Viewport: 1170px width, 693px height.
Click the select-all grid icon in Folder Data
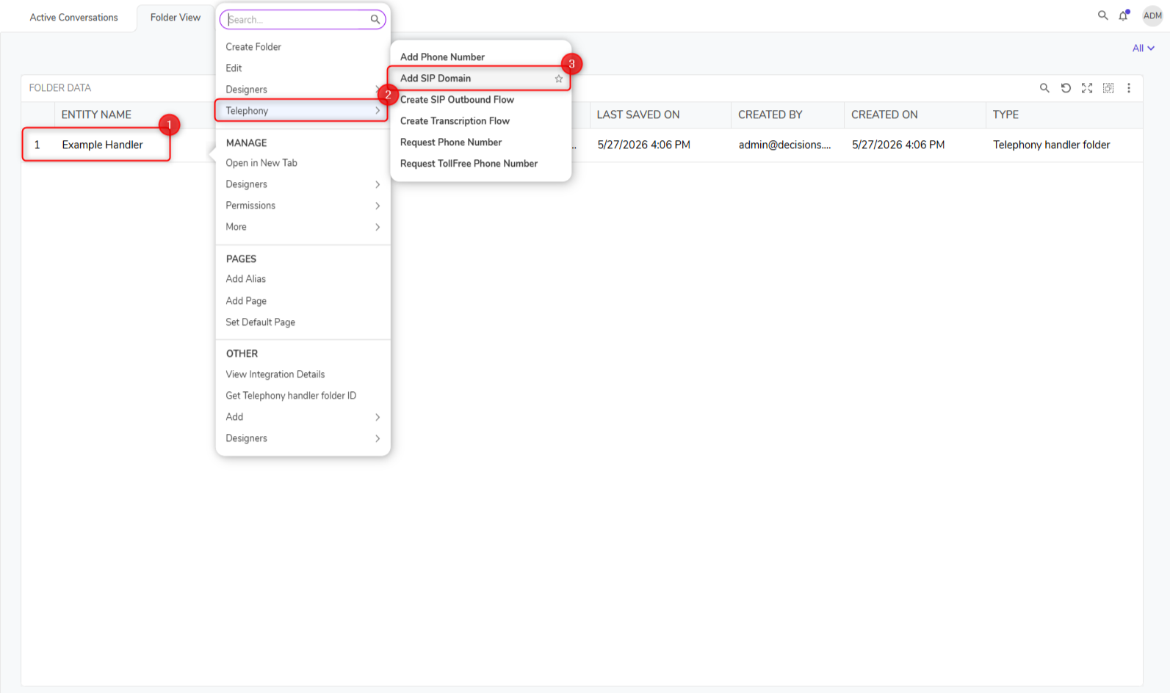(1108, 88)
